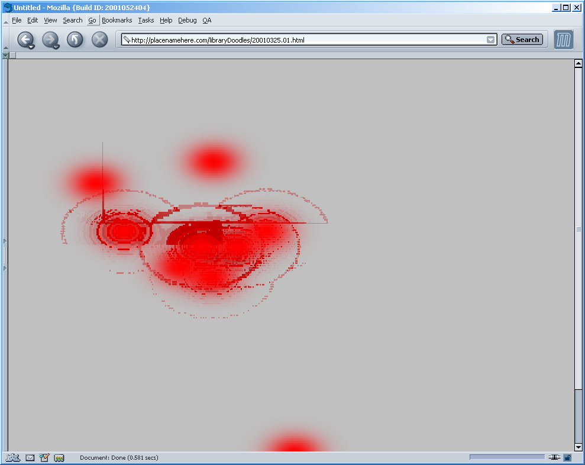Screen dimensions: 585x465
Task: Open the URL bar history dropdown
Action: pos(490,40)
